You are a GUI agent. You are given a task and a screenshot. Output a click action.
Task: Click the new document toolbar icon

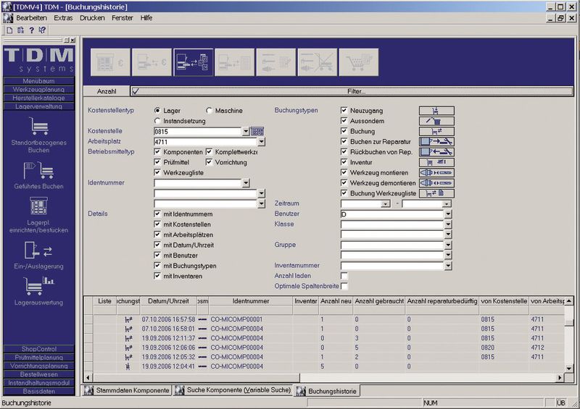10,30
